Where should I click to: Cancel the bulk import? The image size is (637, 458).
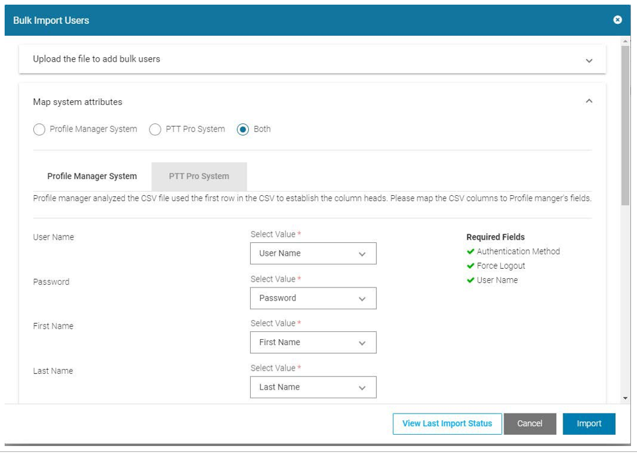(530, 423)
